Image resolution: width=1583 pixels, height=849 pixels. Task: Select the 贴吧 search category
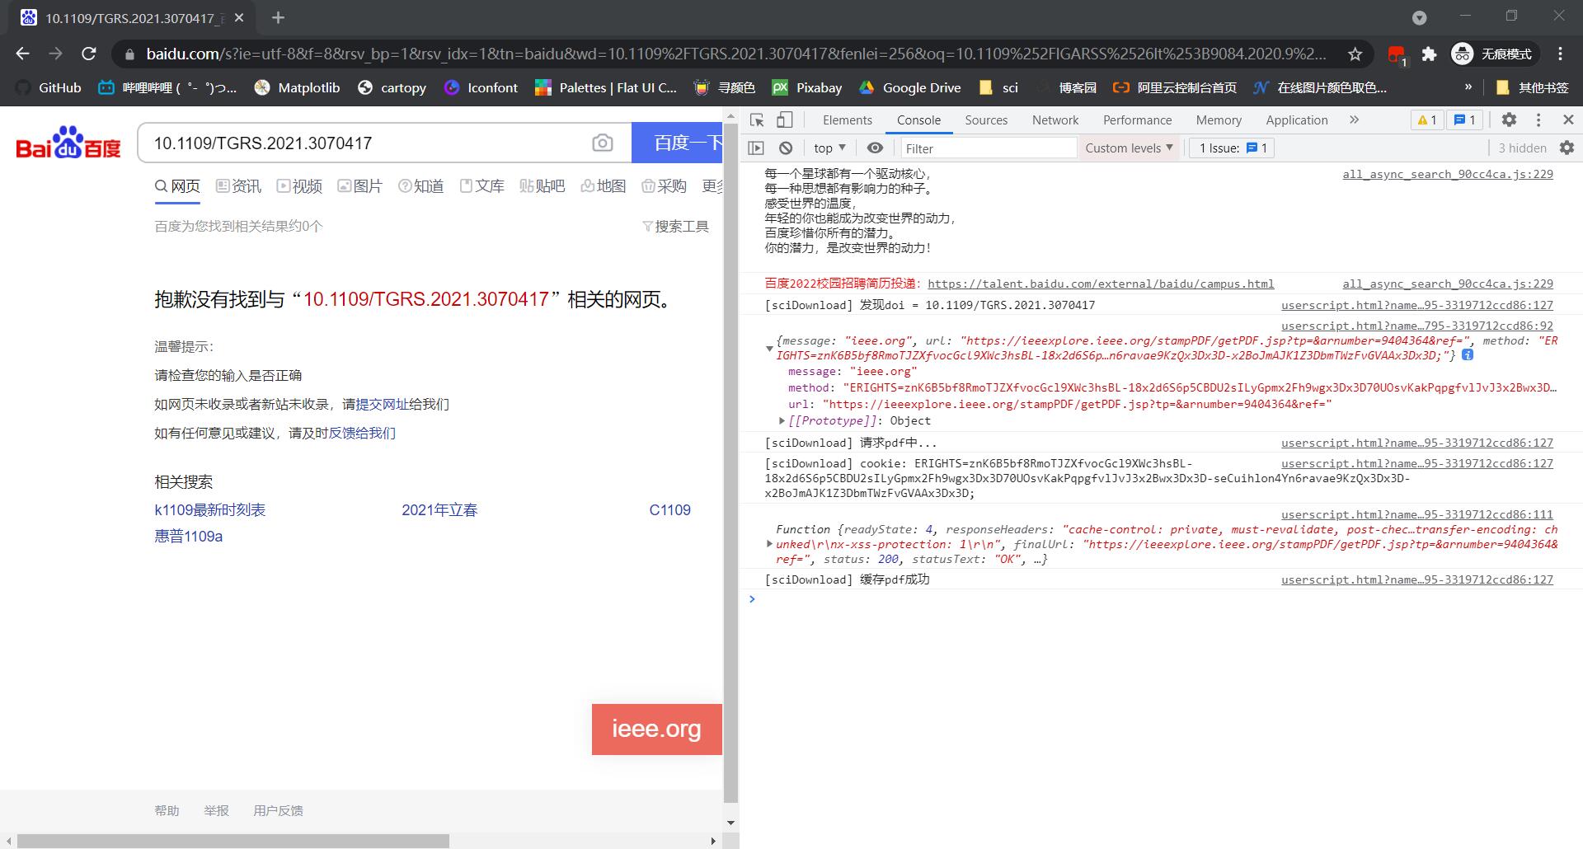pyautogui.click(x=542, y=186)
